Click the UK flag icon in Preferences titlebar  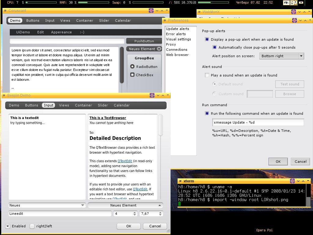pos(294,21)
